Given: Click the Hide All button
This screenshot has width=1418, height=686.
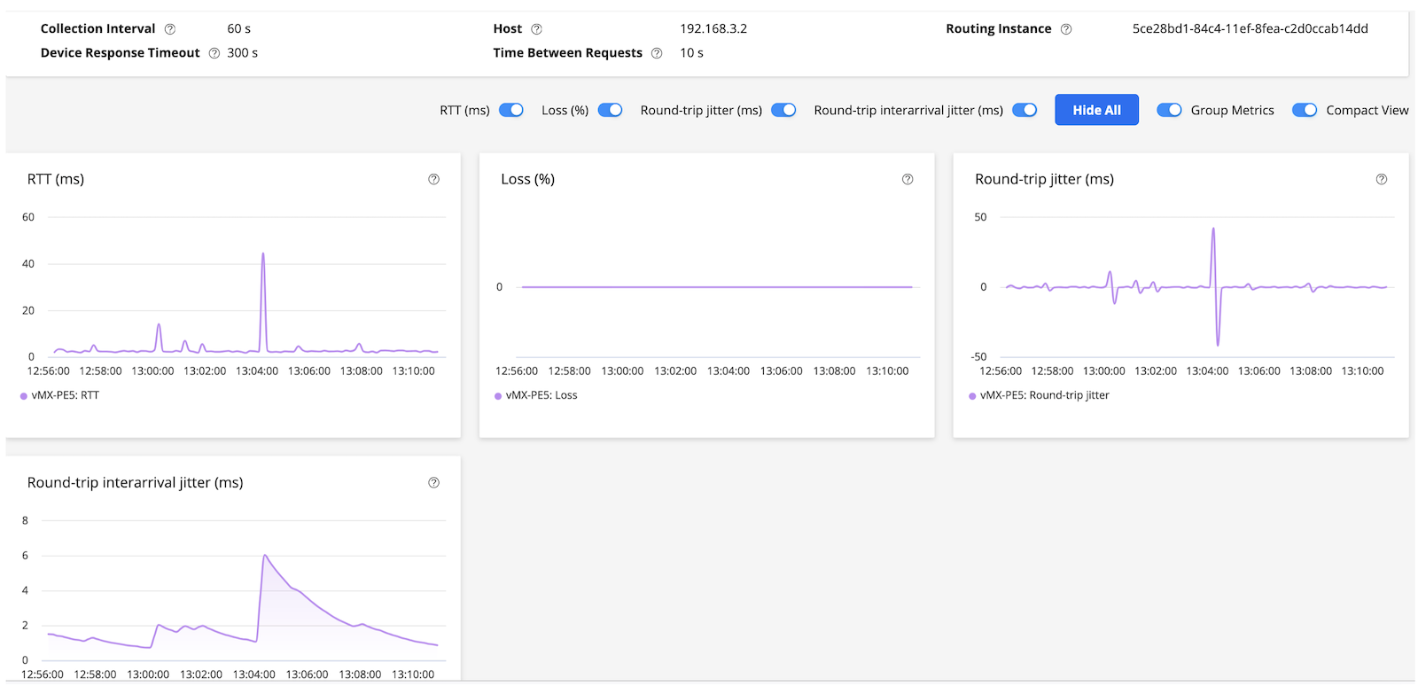Looking at the screenshot, I should [1096, 110].
